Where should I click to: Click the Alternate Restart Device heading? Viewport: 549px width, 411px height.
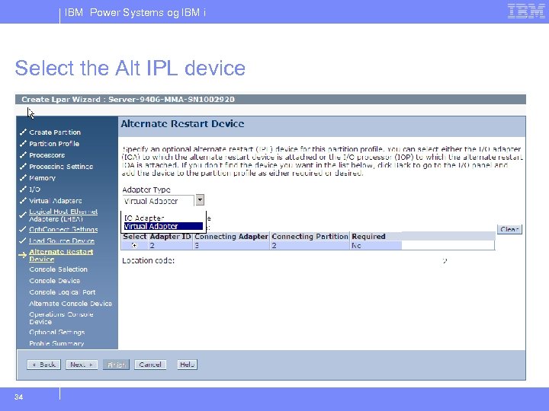point(182,124)
